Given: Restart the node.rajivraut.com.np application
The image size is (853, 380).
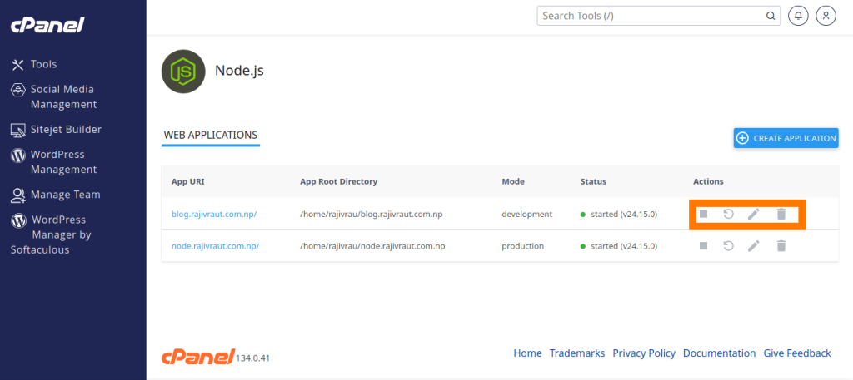Looking at the screenshot, I should point(728,246).
